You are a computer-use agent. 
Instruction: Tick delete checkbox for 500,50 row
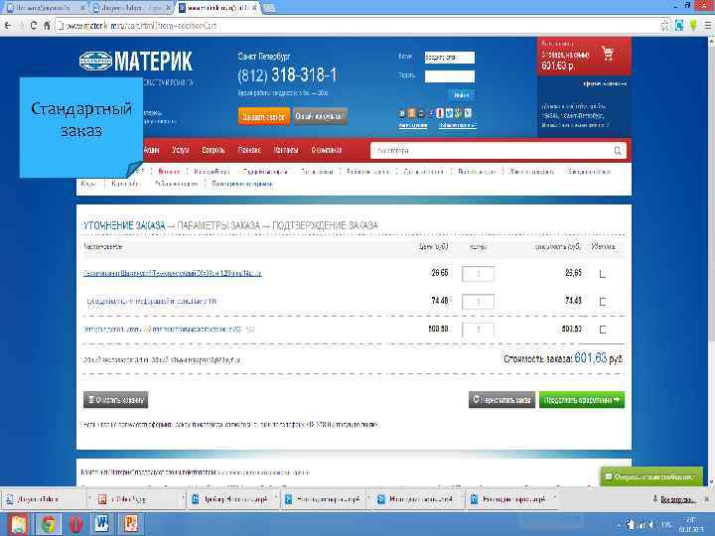coord(603,330)
